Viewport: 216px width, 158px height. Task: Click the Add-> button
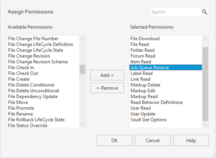[x=107, y=75]
